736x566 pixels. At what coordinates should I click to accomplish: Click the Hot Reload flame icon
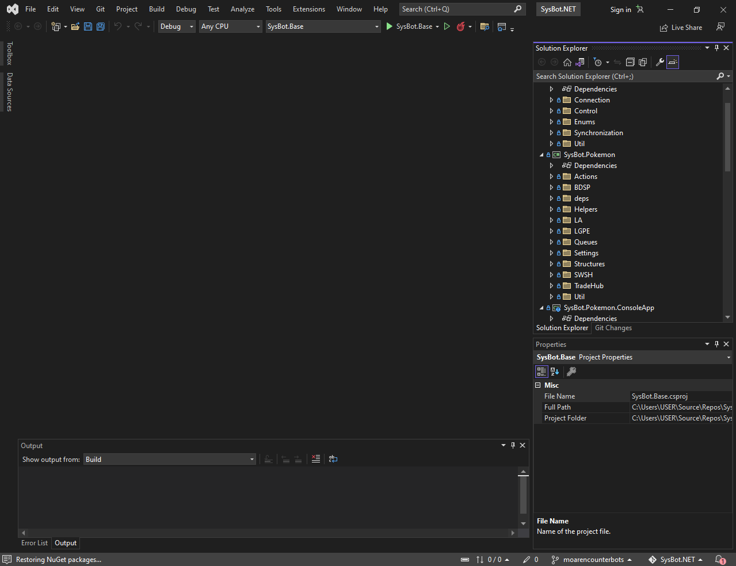[x=460, y=26]
